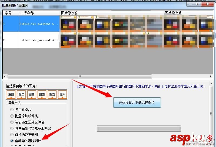Click the table's left scroll arrow
This screenshot has height=147, width=216.
pyautogui.click(x=5, y=76)
